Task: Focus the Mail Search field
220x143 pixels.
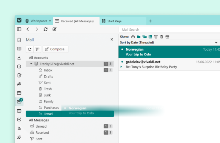Action: (169, 29)
